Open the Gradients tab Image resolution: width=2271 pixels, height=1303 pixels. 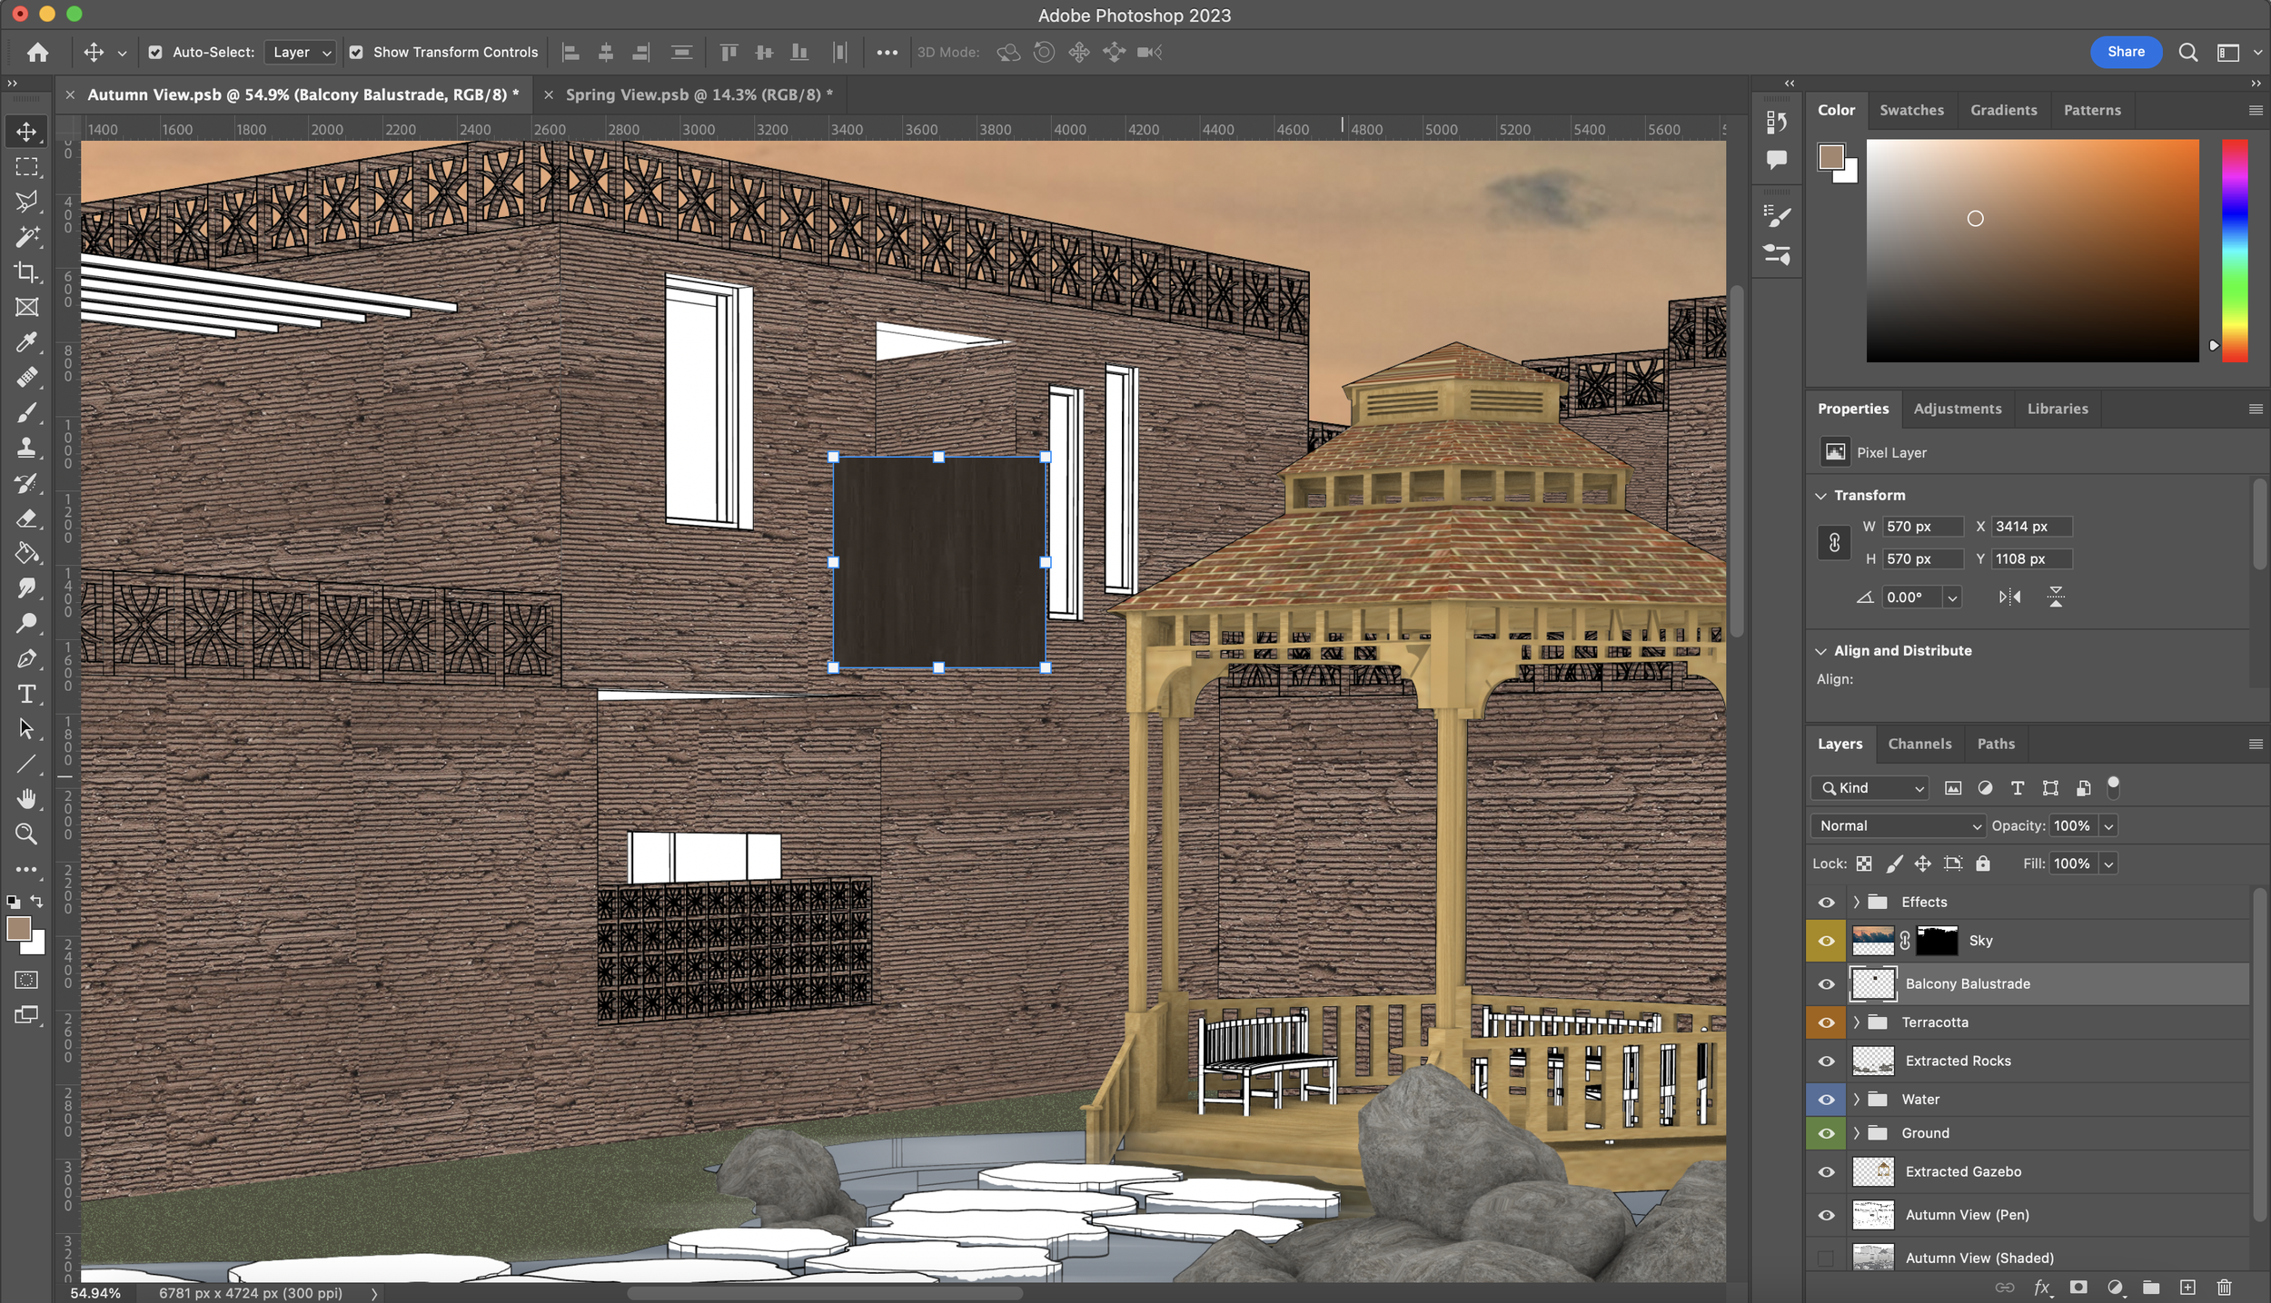pos(2004,110)
